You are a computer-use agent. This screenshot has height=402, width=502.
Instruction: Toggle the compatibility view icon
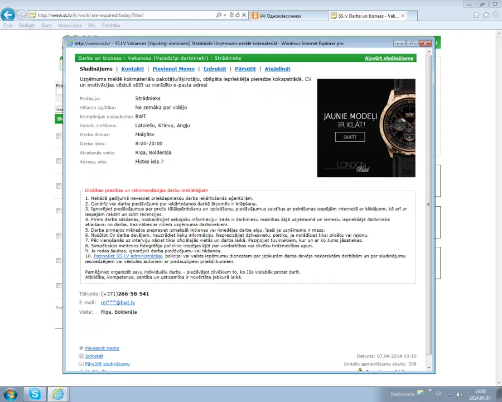click(231, 15)
